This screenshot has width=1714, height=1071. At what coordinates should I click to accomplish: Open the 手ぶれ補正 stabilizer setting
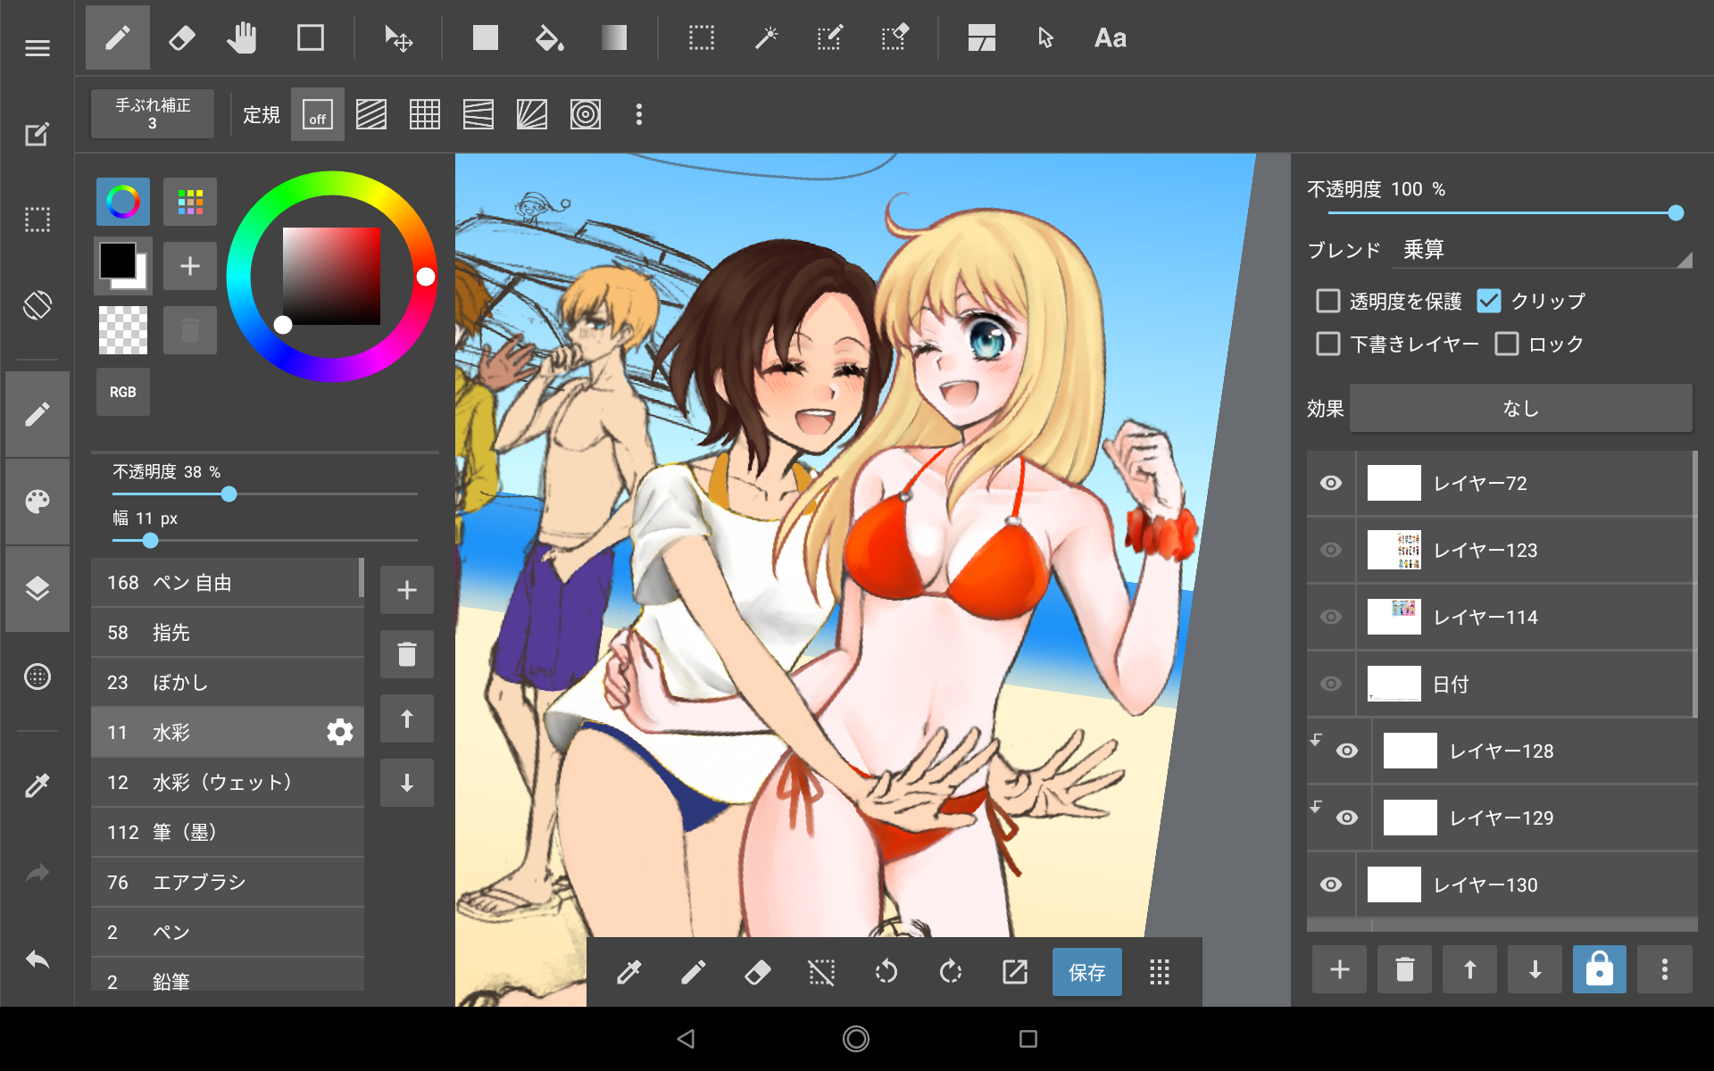pos(153,114)
